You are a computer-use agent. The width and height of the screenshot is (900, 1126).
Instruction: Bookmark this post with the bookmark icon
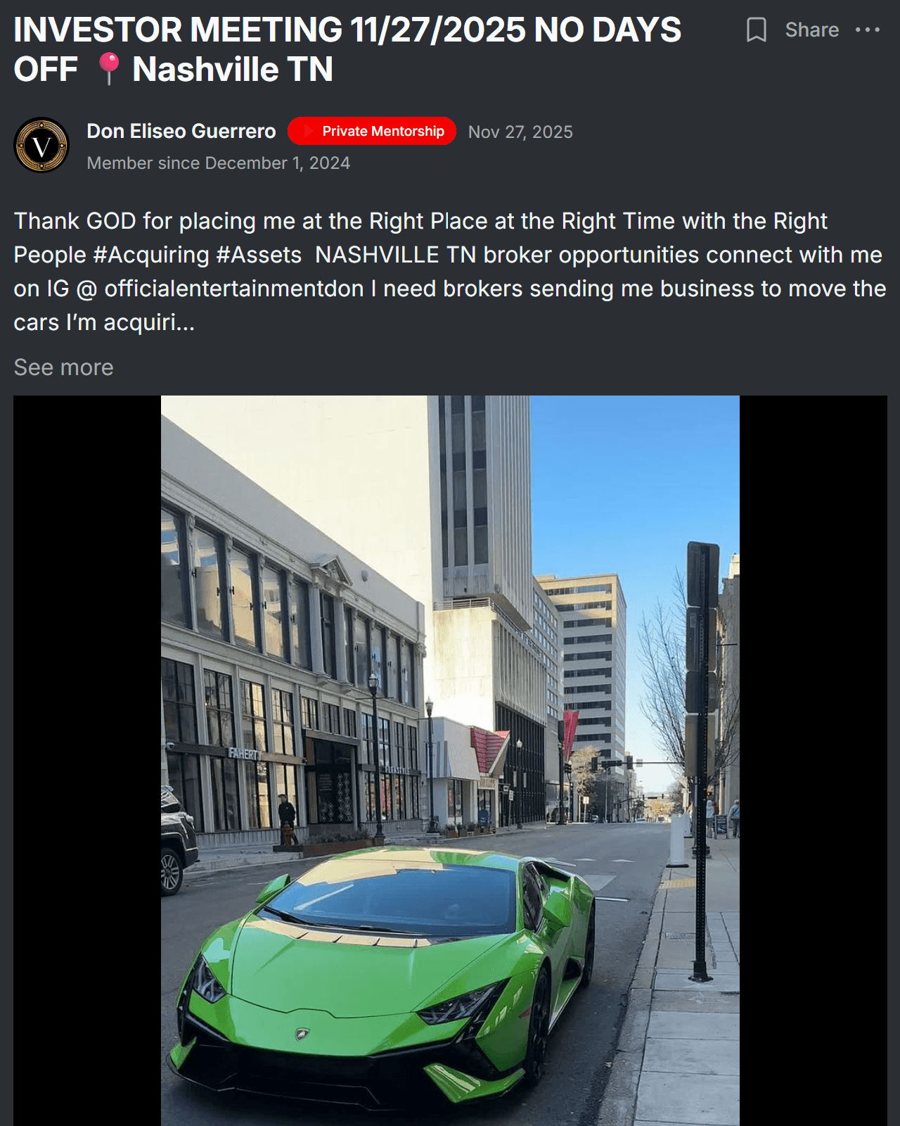click(x=756, y=30)
